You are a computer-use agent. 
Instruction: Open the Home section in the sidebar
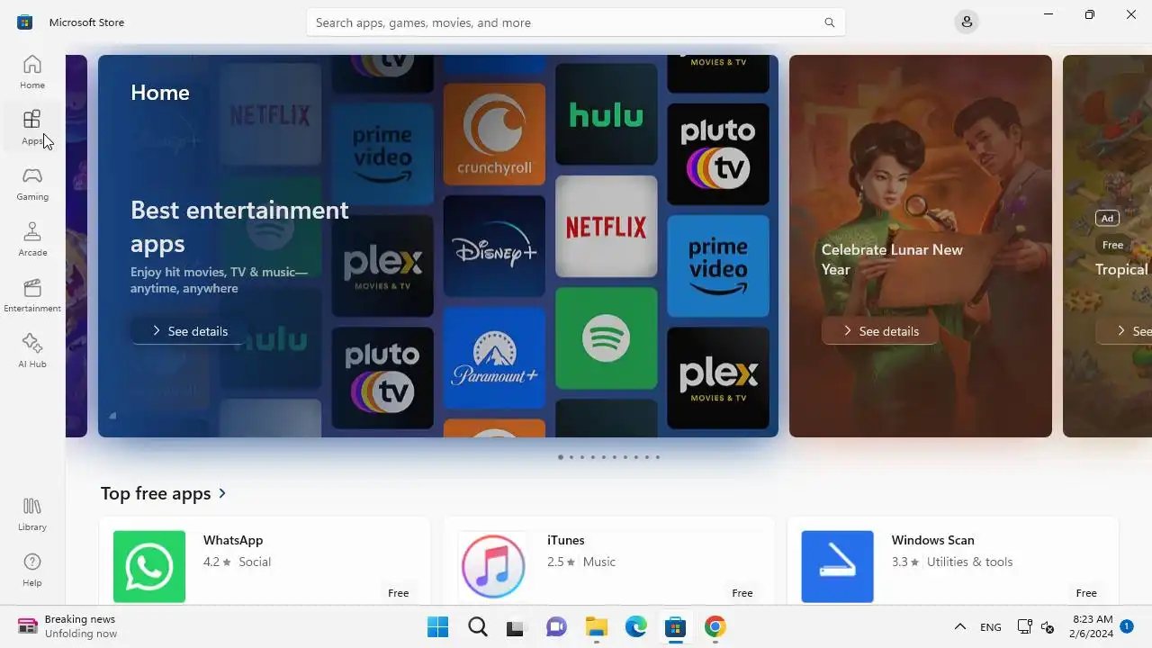point(32,72)
